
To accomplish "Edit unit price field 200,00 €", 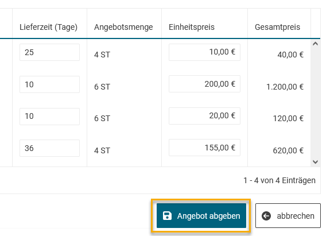I will point(204,84).
